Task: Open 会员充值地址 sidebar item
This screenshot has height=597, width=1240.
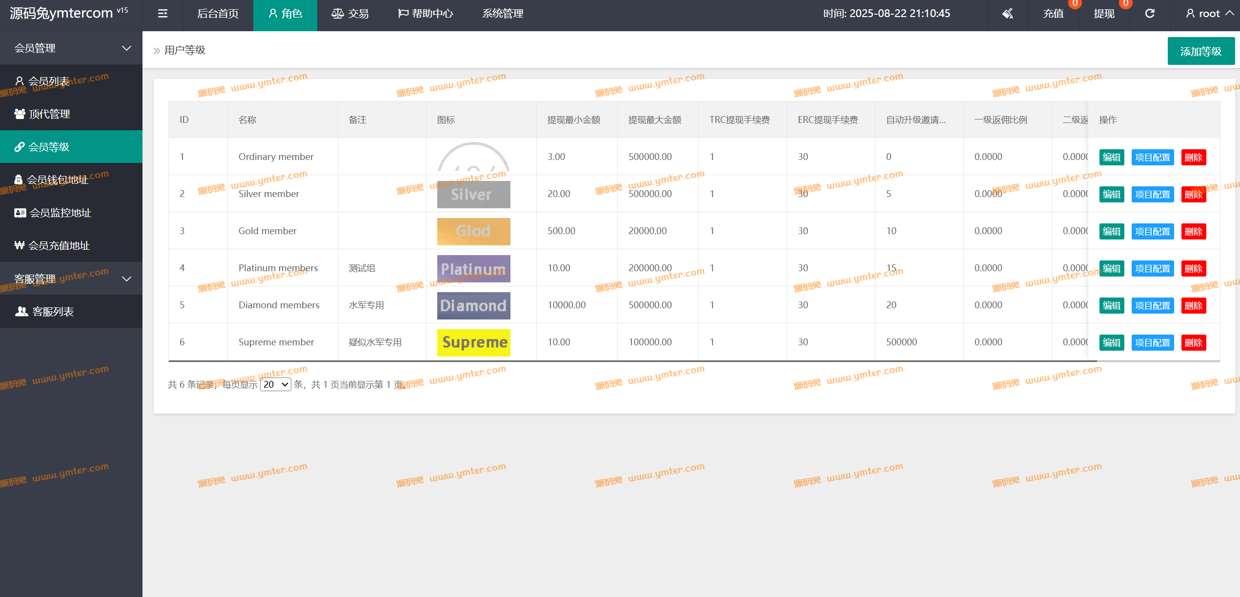Action: [59, 245]
